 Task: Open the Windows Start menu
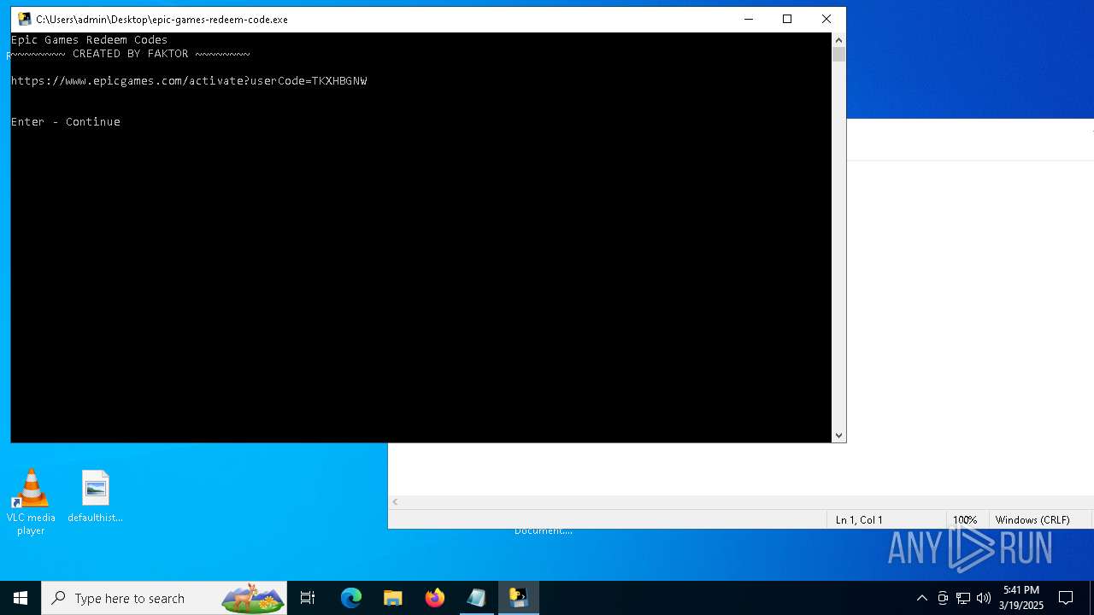click(x=21, y=598)
